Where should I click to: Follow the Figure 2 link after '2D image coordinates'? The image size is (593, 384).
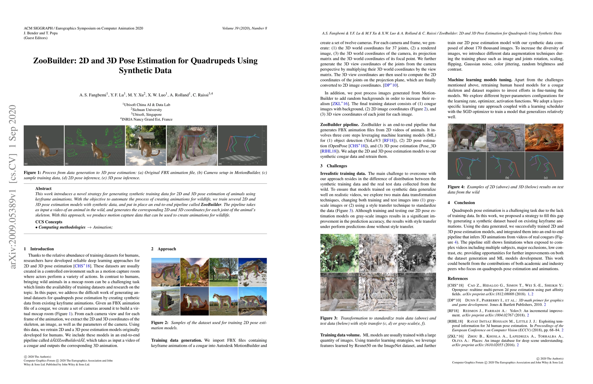425,109
